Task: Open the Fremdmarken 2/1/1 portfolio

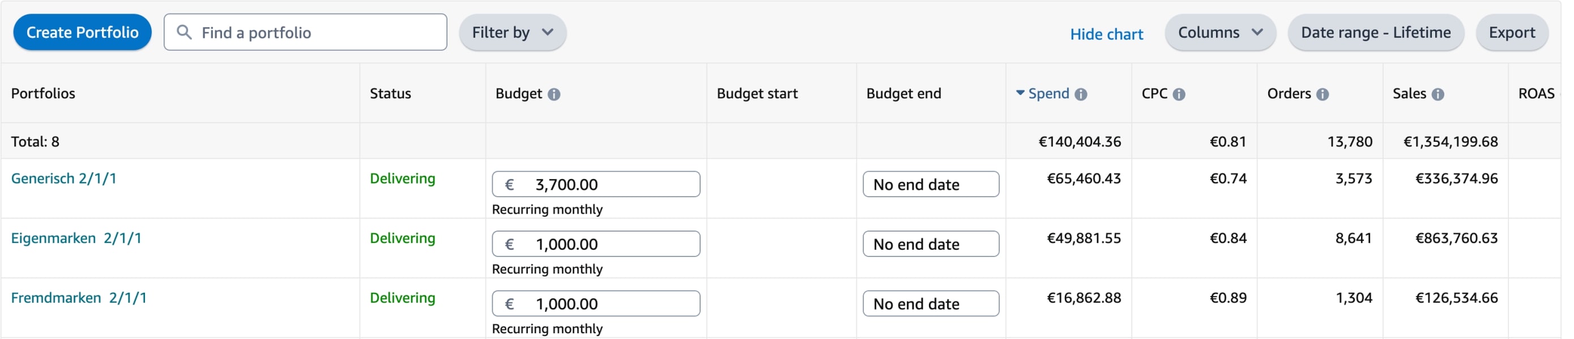Action: click(79, 298)
